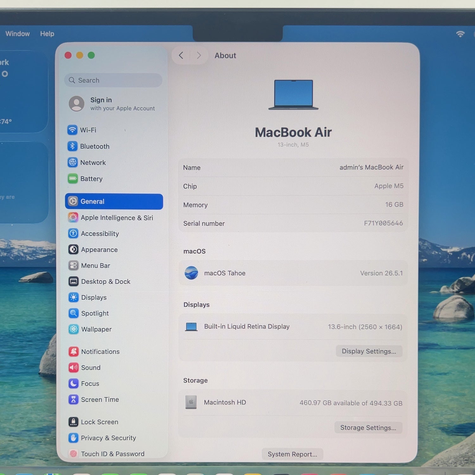This screenshot has width=475, height=475.
Task: Click the Displays sun icon
Action: (73, 297)
